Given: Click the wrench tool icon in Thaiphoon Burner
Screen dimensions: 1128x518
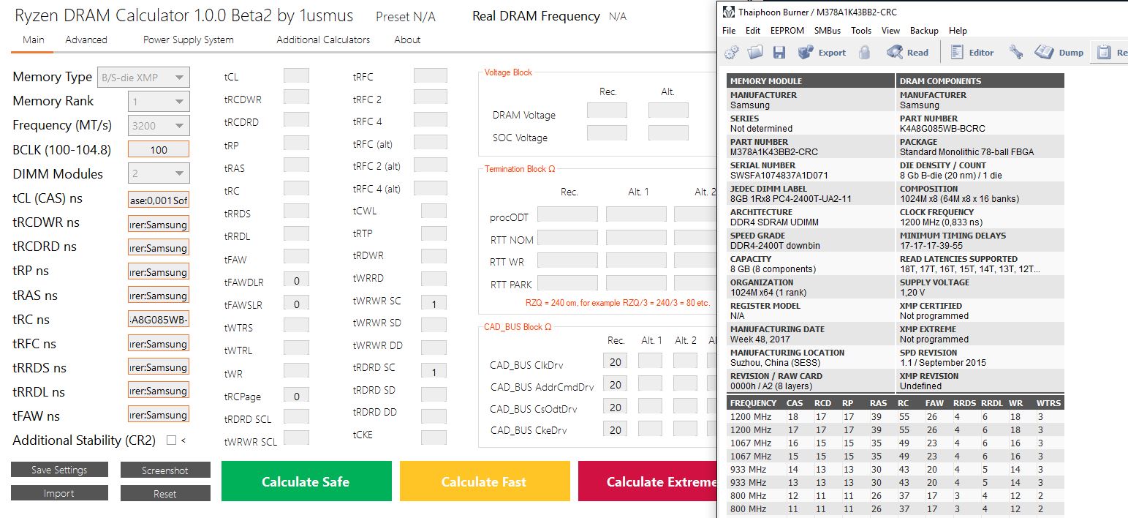Looking at the screenshot, I should [x=1015, y=52].
